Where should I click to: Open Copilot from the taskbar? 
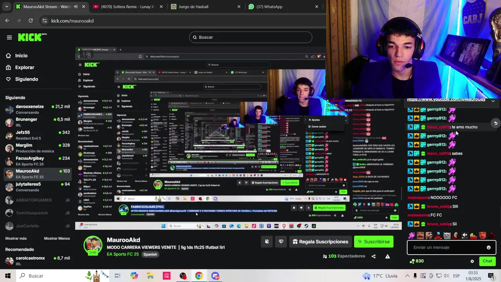(x=134, y=276)
